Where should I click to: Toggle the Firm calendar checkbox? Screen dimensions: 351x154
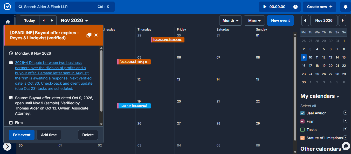pos(302,121)
